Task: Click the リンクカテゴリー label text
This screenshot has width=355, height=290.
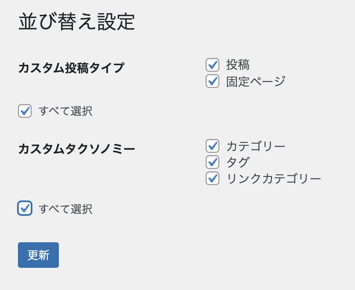Action: (274, 178)
